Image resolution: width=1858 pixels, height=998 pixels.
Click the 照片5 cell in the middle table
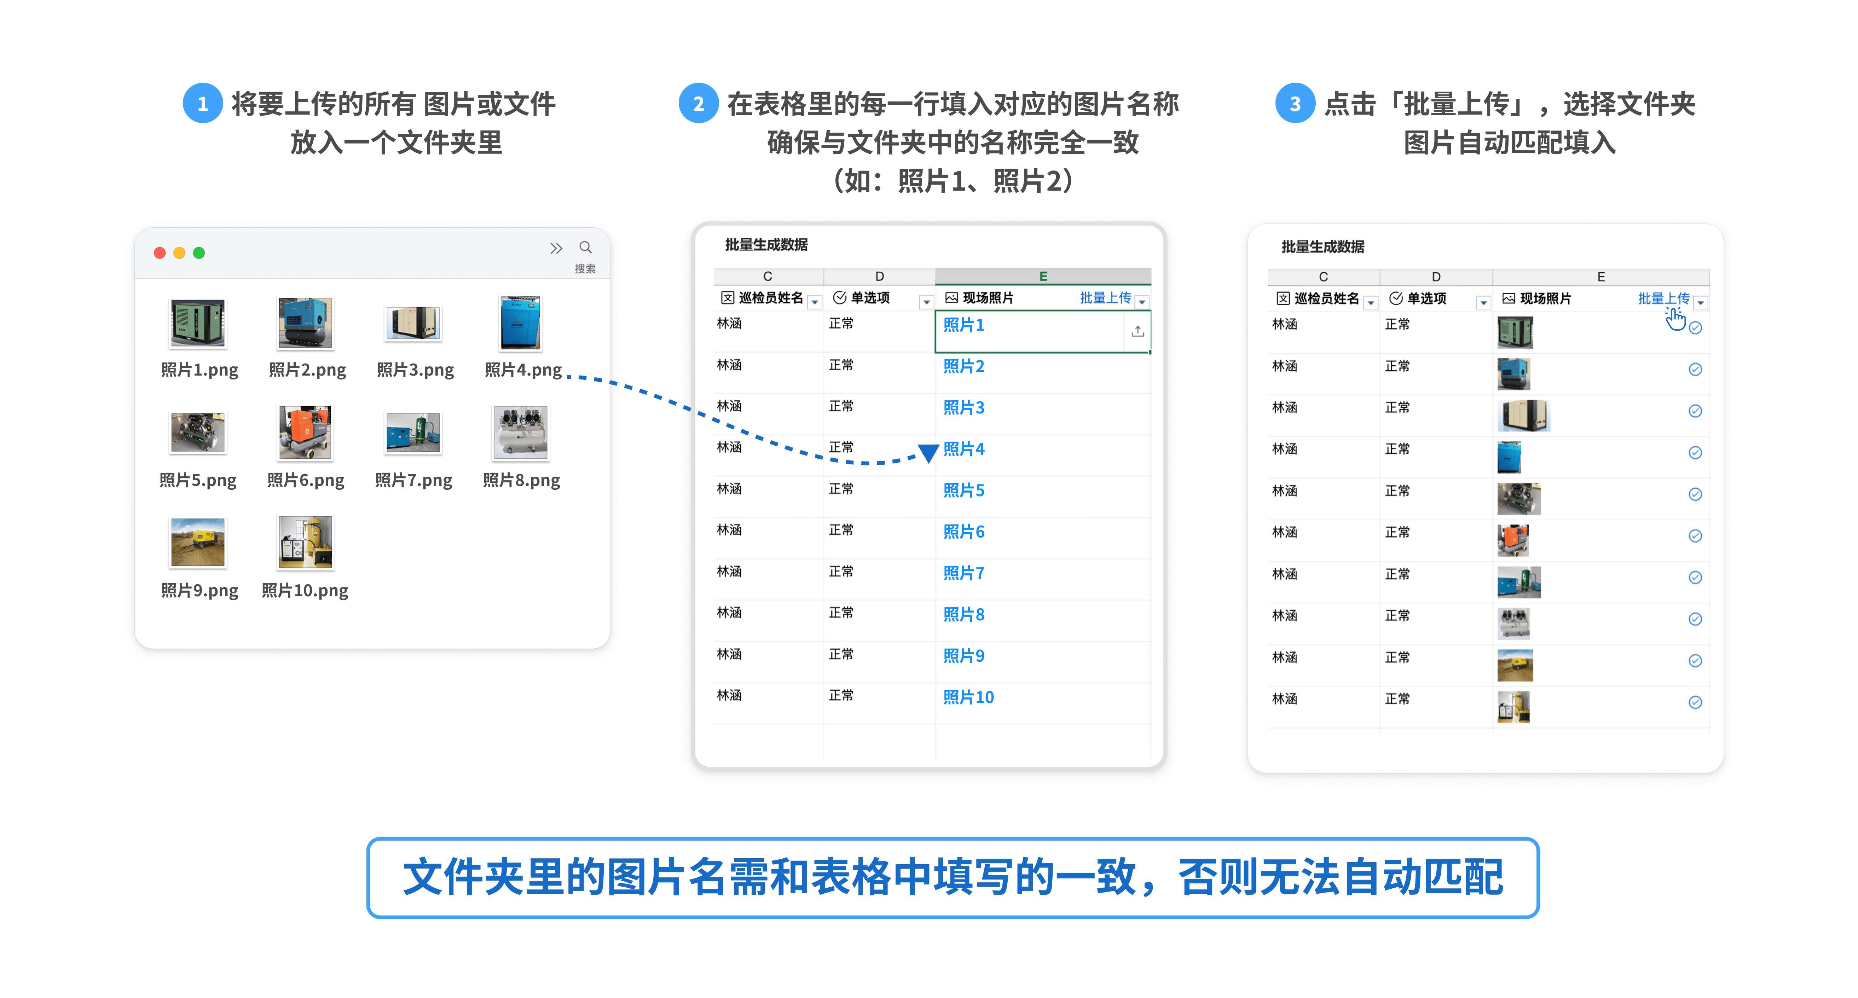963,491
